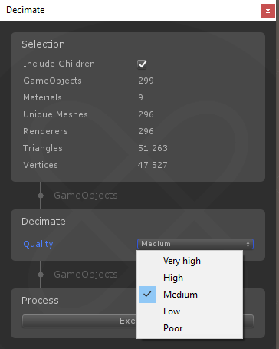Click the Decimate section header
Screen dimensions: 279x349
(x=44, y=222)
